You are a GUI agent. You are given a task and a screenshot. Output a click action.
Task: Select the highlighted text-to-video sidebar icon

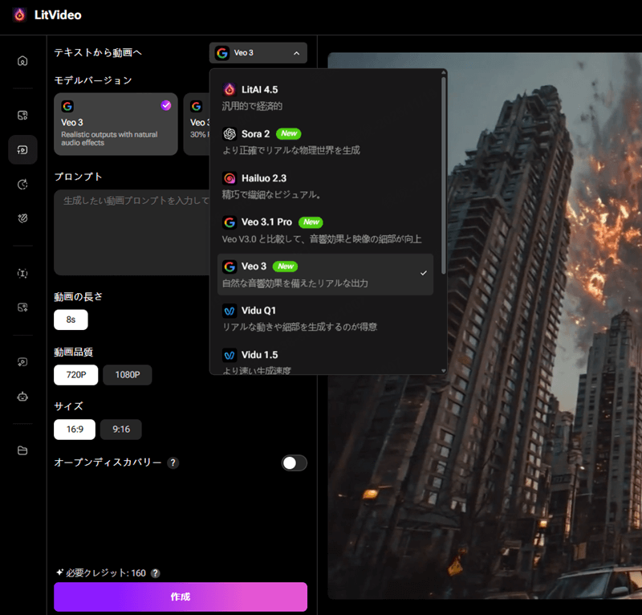(x=22, y=150)
